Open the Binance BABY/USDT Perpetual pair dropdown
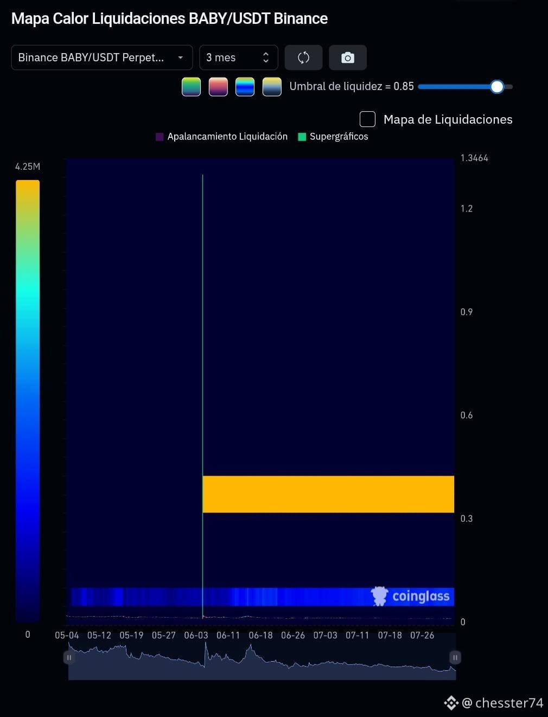 (102, 57)
